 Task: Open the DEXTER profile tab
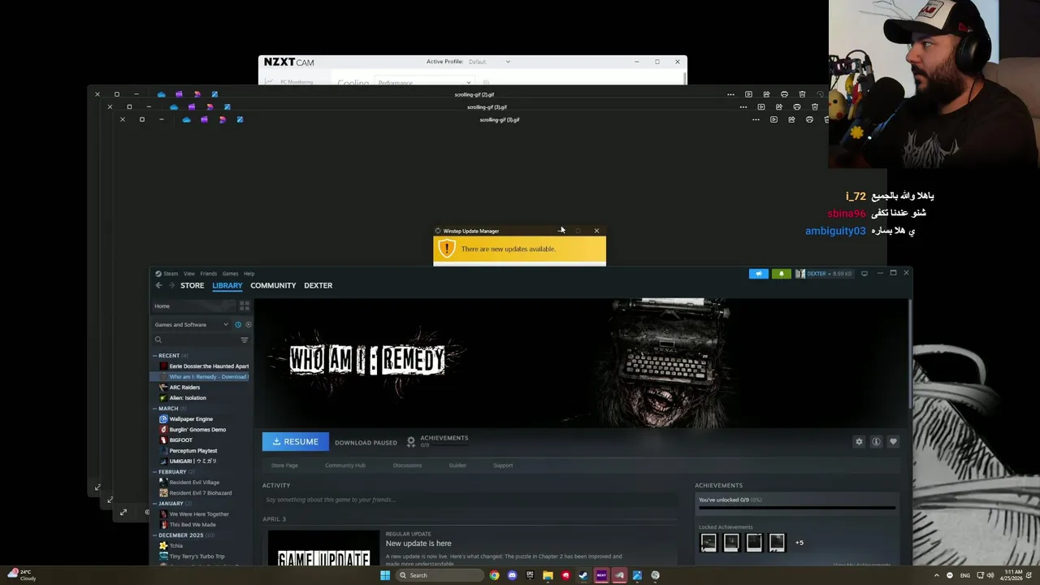point(318,285)
